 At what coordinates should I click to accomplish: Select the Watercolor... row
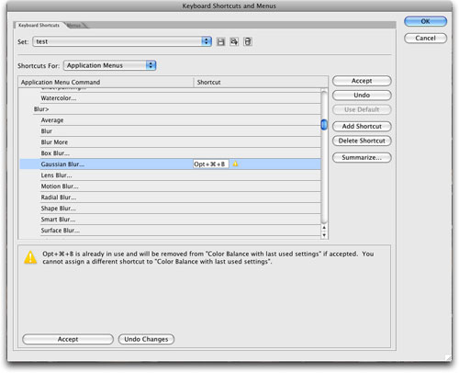point(170,98)
